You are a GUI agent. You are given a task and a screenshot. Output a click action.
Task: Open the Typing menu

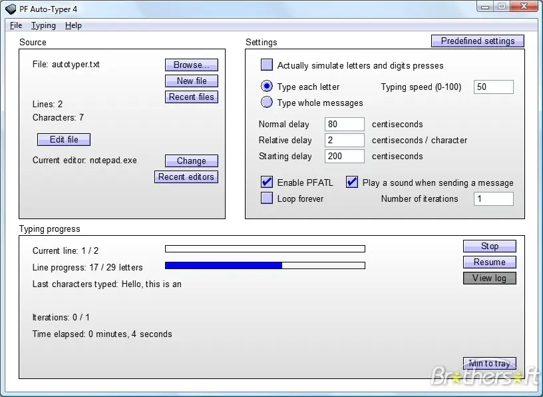click(x=43, y=25)
